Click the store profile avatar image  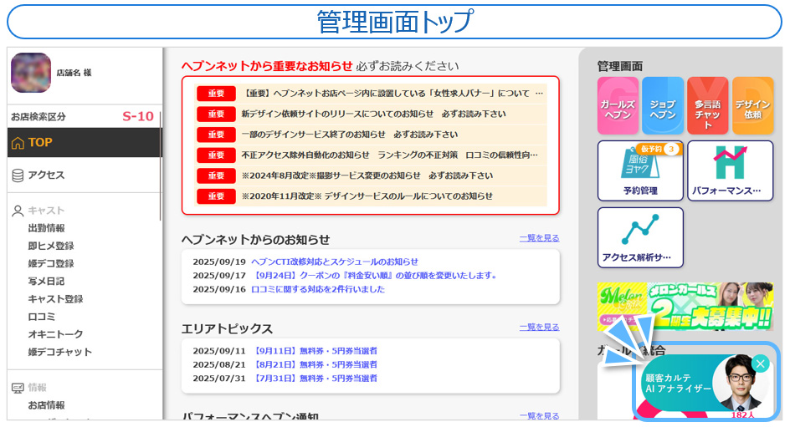pos(31,74)
